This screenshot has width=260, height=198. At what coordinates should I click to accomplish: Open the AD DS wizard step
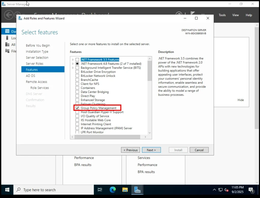tap(30, 76)
